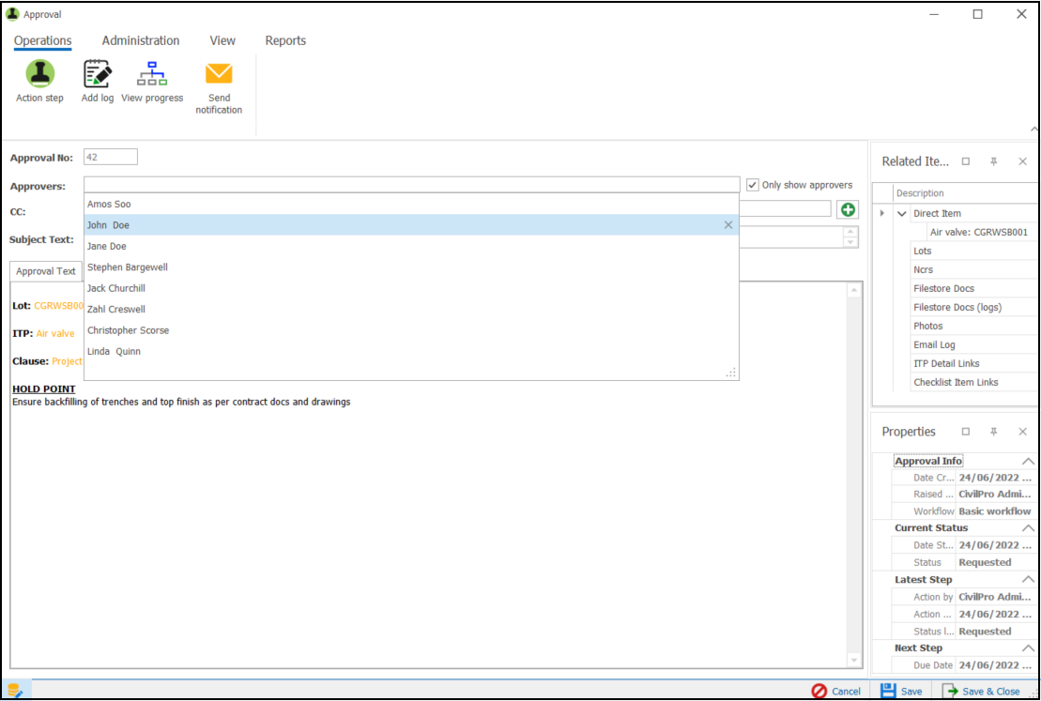Image resolution: width=1041 pixels, height=701 pixels.
Task: Close the Related Items panel
Action: (x=1022, y=161)
